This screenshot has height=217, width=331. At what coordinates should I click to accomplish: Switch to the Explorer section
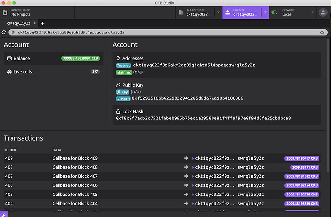pyautogui.click(x=242, y=12)
